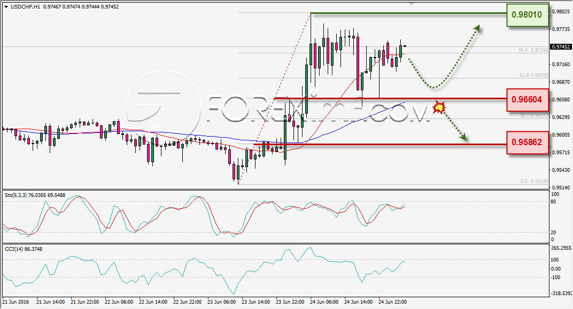
Task: Click price axis value 0.97735
Action: pos(561,29)
